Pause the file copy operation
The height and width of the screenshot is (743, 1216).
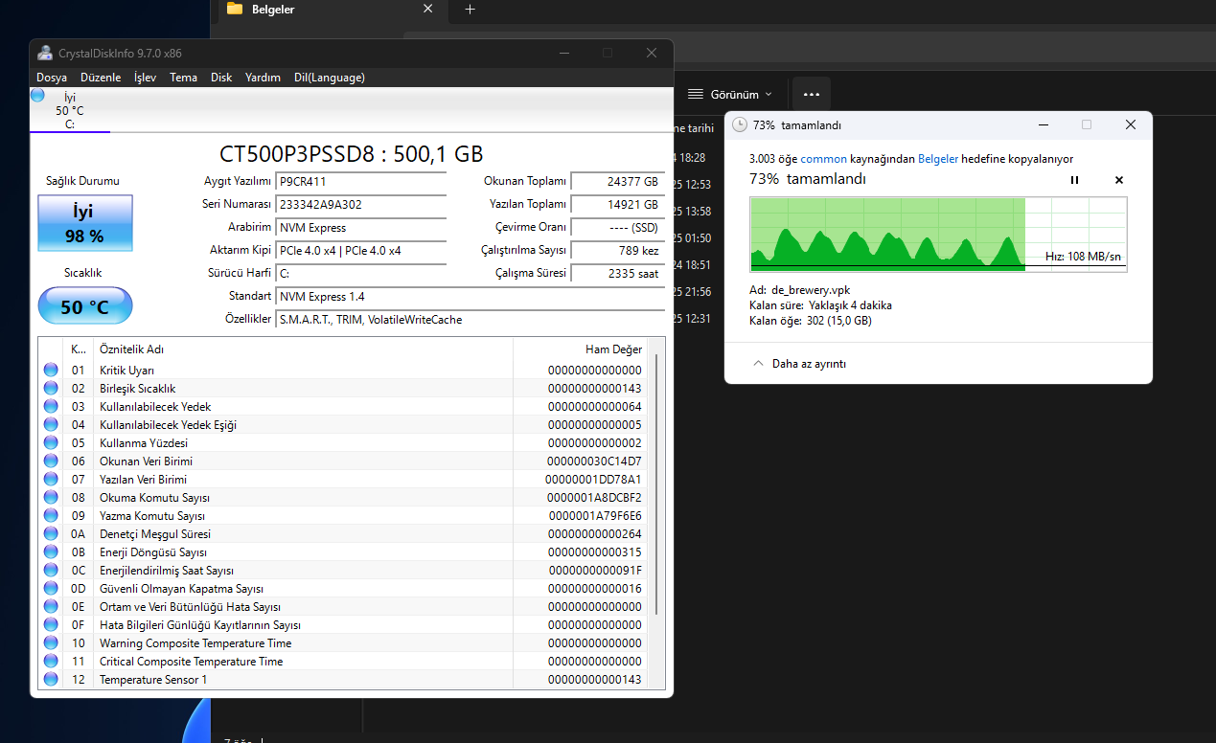(1074, 180)
